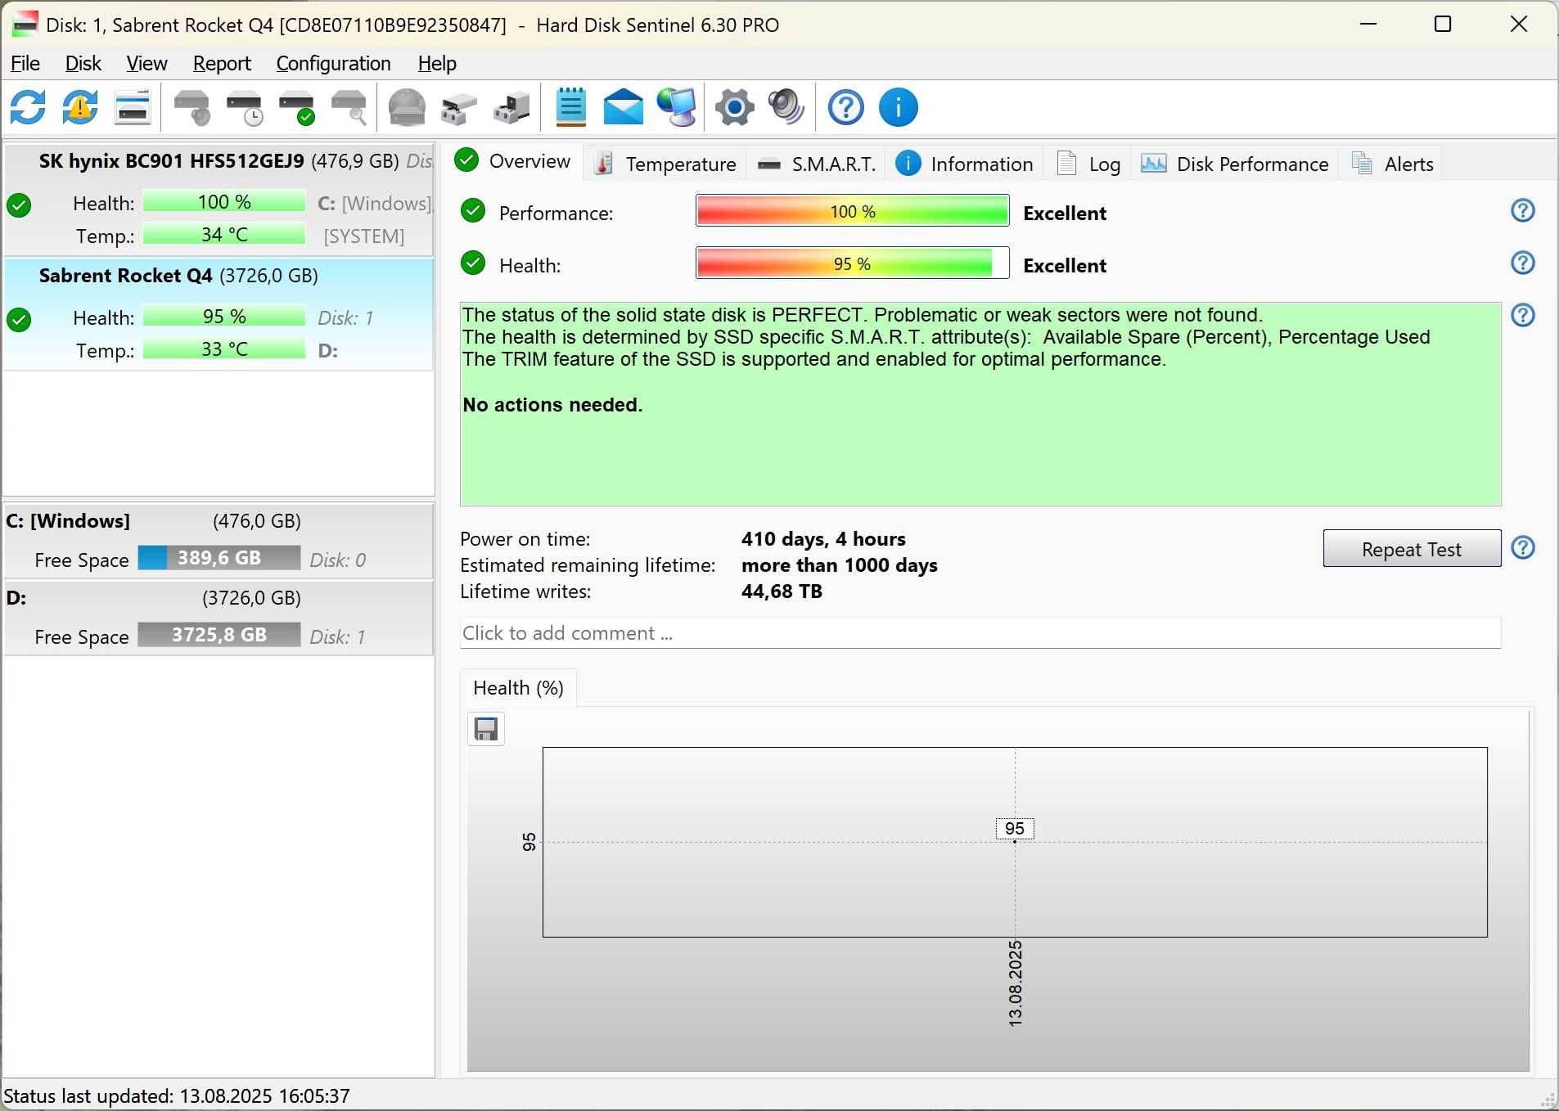Viewport: 1559px width, 1111px height.
Task: Open the blue notepad report icon
Action: (x=571, y=107)
